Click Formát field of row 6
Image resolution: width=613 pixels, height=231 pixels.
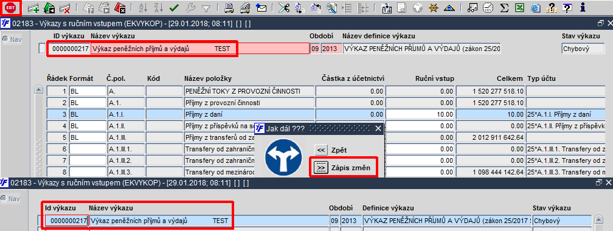88,149
